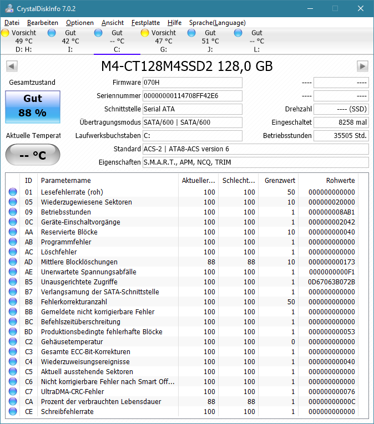Click status icon for Wiederzuweisungsereignisse

pos(13,362)
